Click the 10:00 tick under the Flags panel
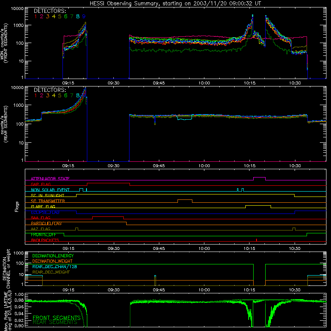Screen dimensions: 331x331 tap(204, 249)
